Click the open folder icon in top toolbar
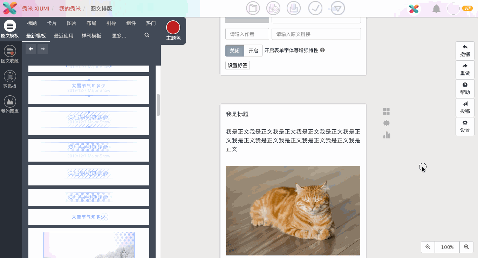Viewport: 478px width, 258px height. [253, 8]
